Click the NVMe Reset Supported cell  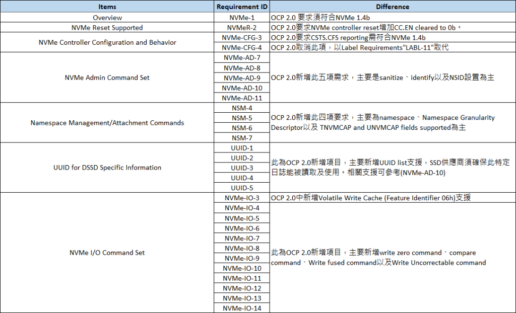(x=107, y=27)
